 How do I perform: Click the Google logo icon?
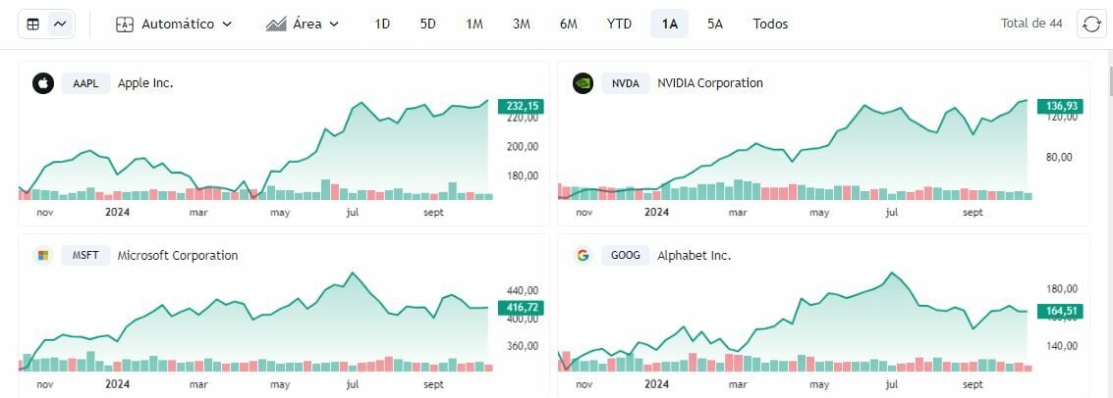[583, 256]
